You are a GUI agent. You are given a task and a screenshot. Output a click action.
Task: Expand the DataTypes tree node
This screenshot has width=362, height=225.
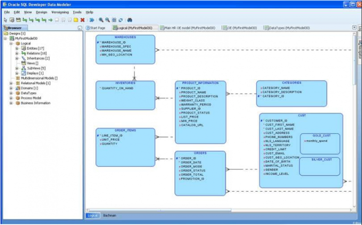[x=11, y=93]
